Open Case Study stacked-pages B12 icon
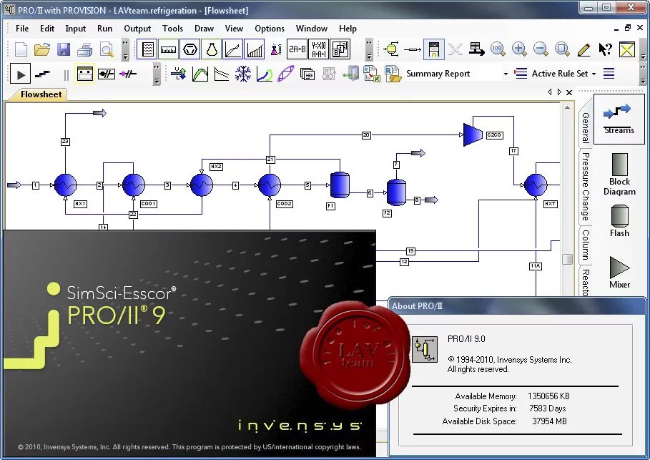The image size is (650, 460). (x=340, y=49)
